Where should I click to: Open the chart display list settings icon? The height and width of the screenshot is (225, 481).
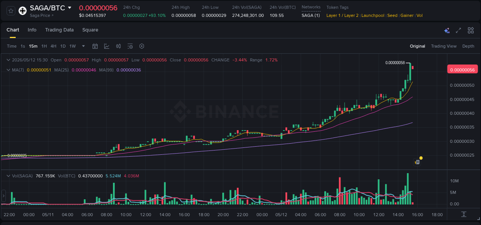tap(130, 46)
